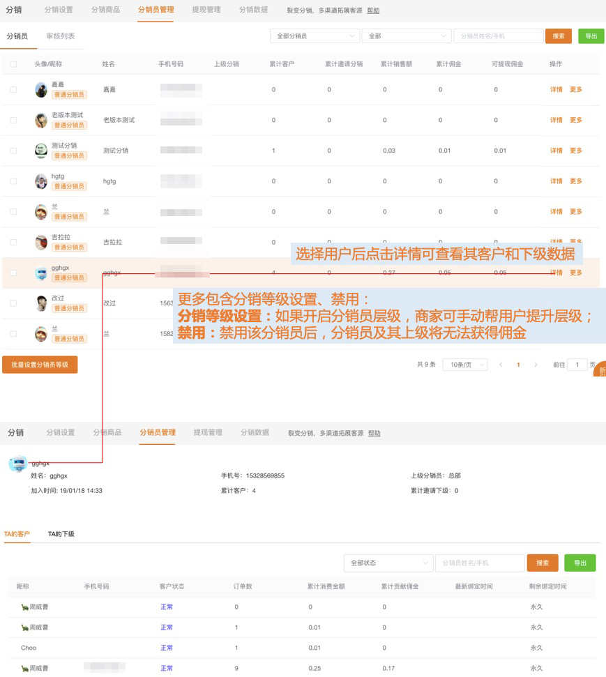
Task: Click the 吉拉拉 user avatar
Action: click(x=41, y=242)
